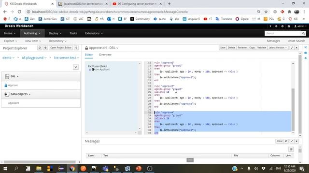Click the Save button
This screenshot has height=173, width=309.
pos(223,48)
